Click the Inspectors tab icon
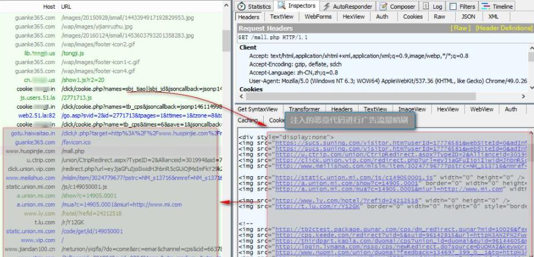Screen dimensions: 534x257 (282, 6)
